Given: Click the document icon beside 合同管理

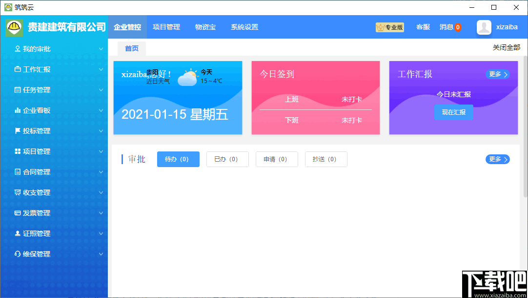Looking at the screenshot, I should 18,172.
